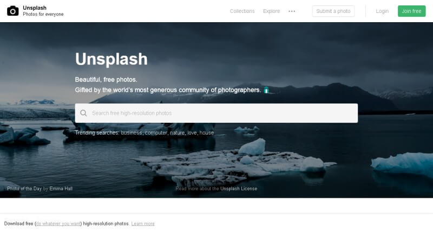This screenshot has width=433, height=233.
Task: Click the Unsplash camera logo icon
Action: (x=12, y=11)
